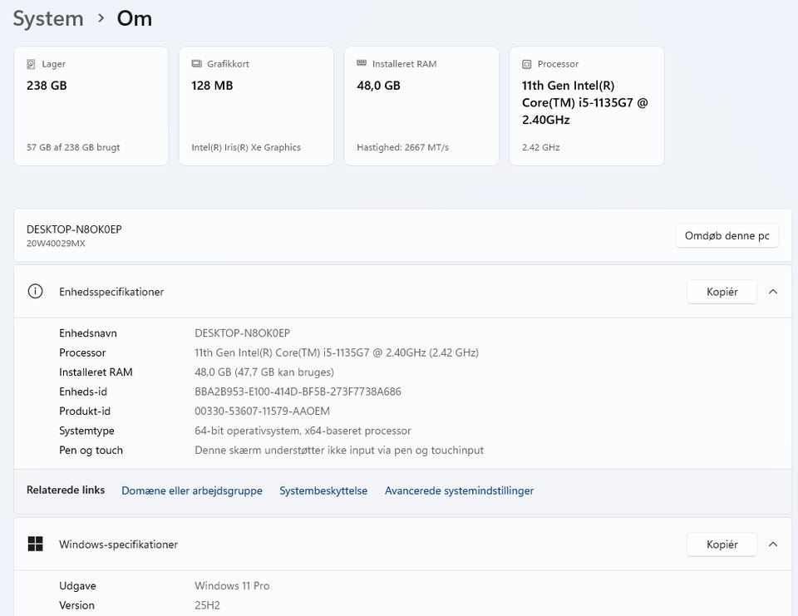Click Hastighed: 2667 MT/s text
This screenshot has width=798, height=616.
(402, 147)
